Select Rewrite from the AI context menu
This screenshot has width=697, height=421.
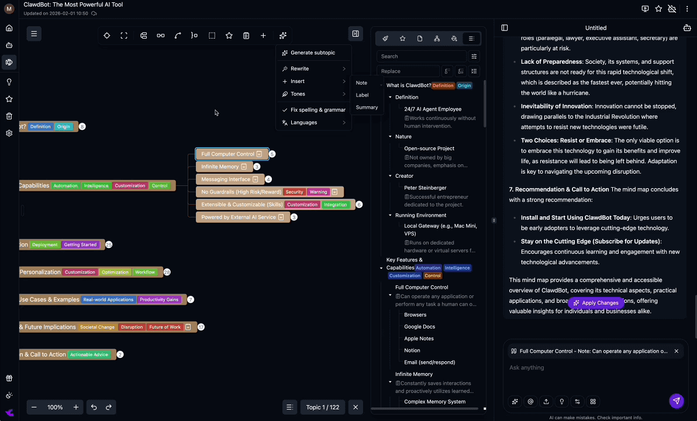299,68
